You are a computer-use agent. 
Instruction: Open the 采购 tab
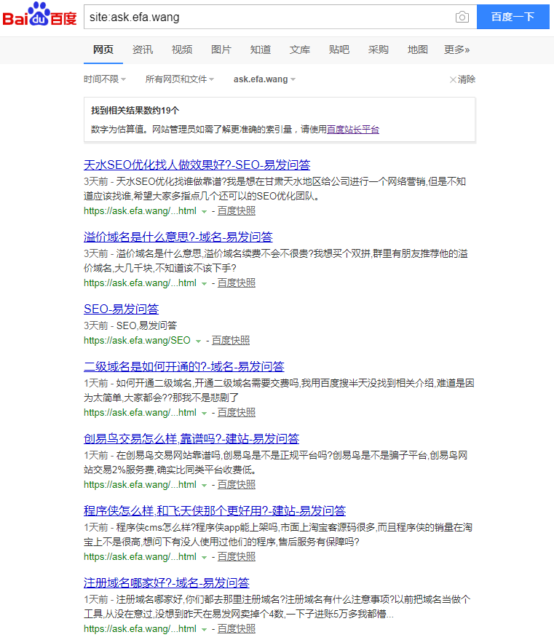[378, 50]
